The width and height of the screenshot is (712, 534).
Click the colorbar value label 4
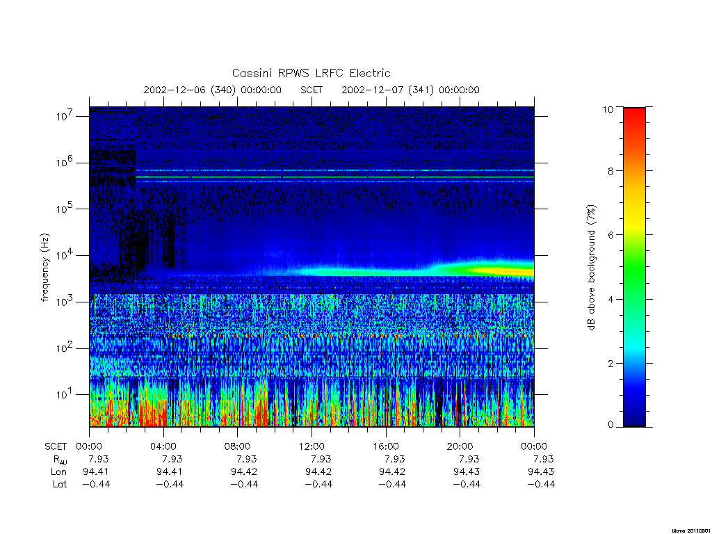pos(610,299)
